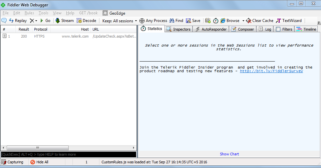The height and width of the screenshot is (168, 321).
Task: Toggle Capturing in status bar
Action: (x=12, y=162)
